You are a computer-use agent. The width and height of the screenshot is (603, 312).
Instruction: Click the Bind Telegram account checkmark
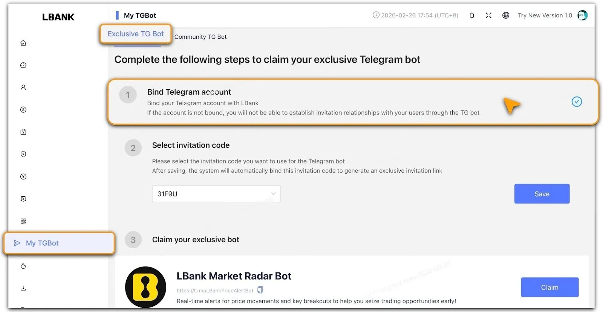(x=577, y=102)
